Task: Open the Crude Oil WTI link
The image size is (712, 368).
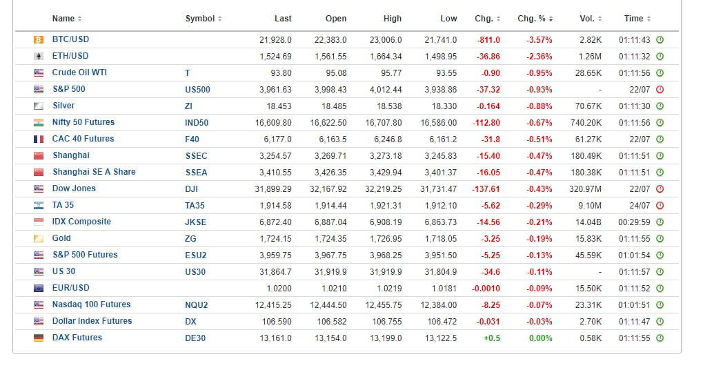Action: 79,72
